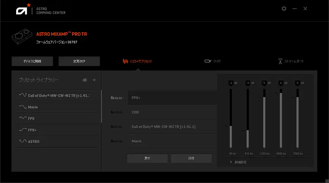The image size is (329, 183).
Task: Add a new preset with plus icon
Action: (x=94, y=80)
